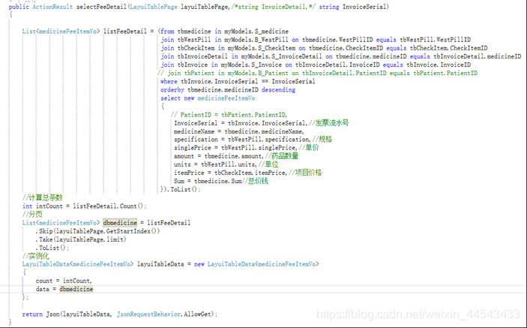
Task: Click tbWestPill.WestPillID at end of join
Action: [436, 40]
